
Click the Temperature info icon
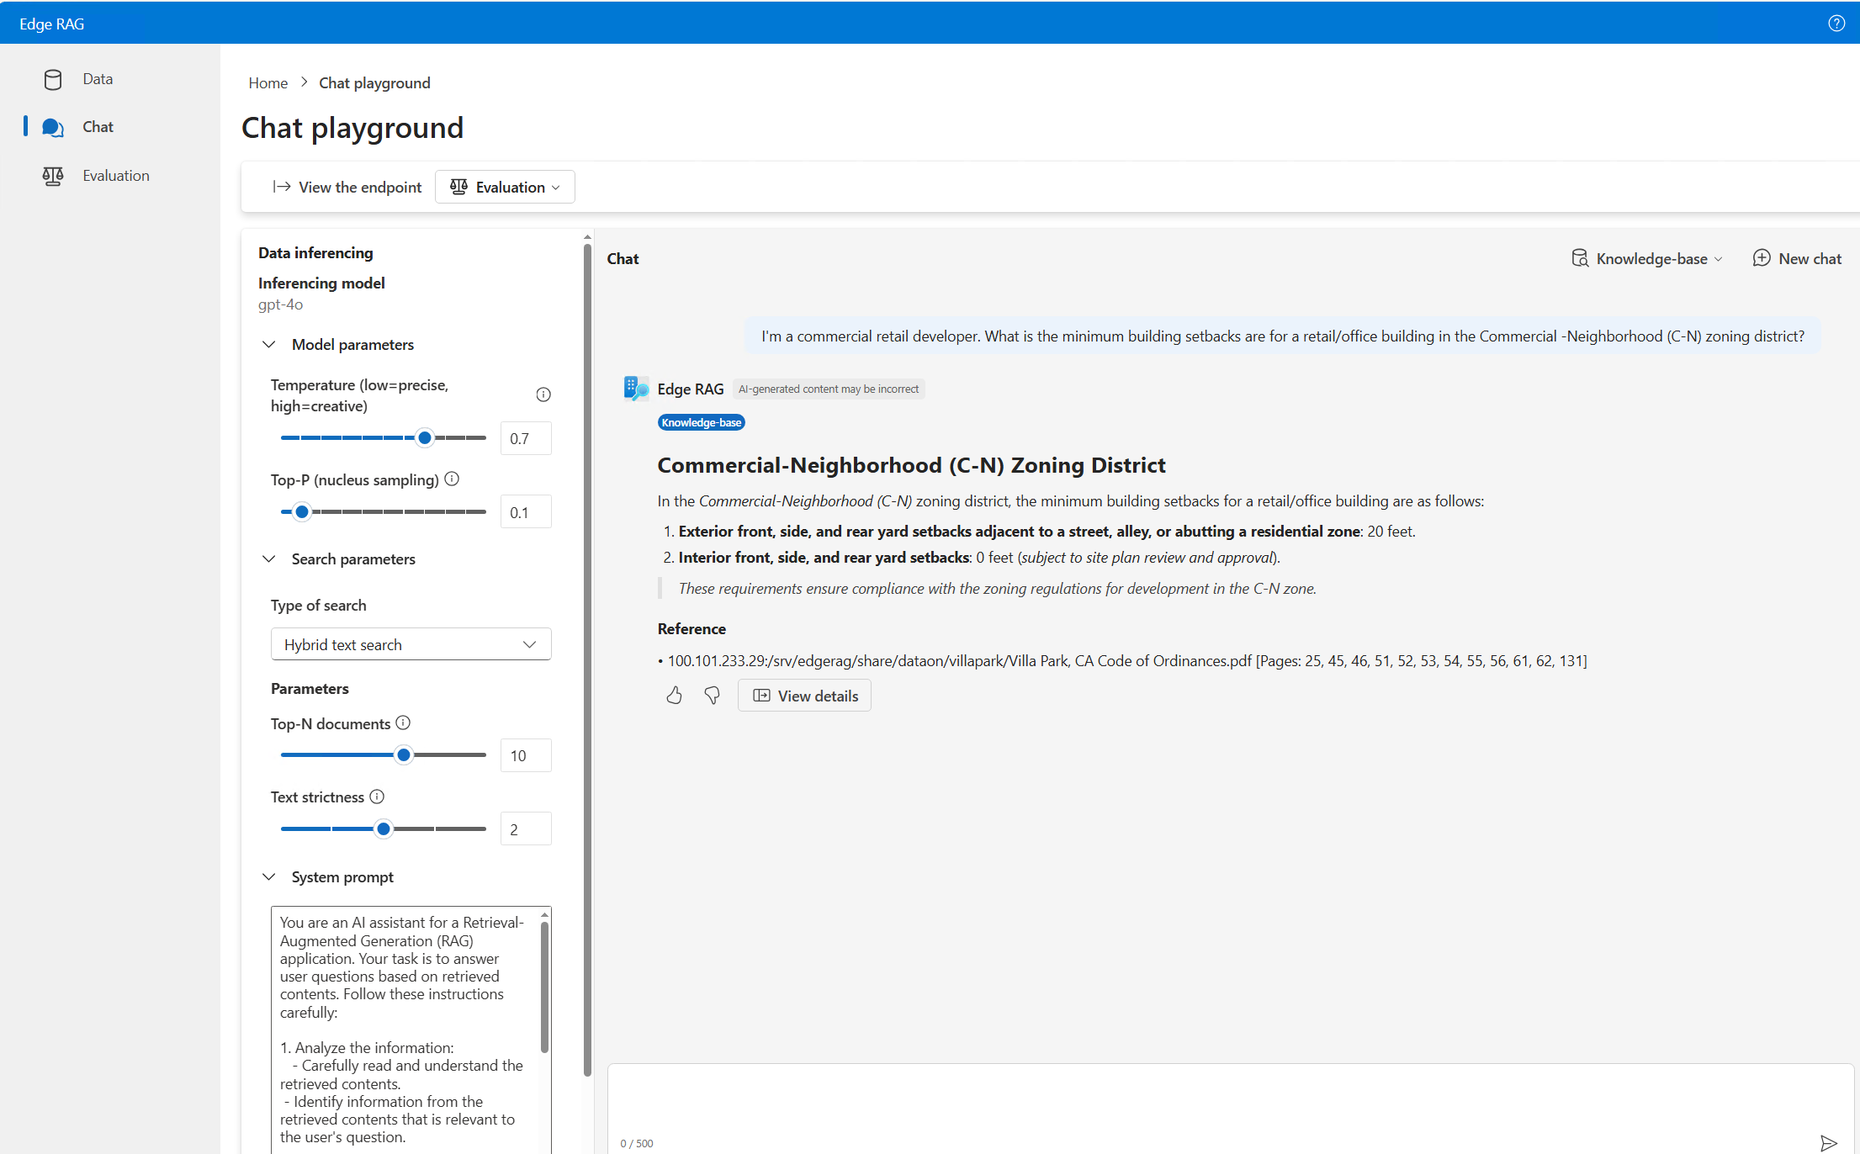point(543,394)
